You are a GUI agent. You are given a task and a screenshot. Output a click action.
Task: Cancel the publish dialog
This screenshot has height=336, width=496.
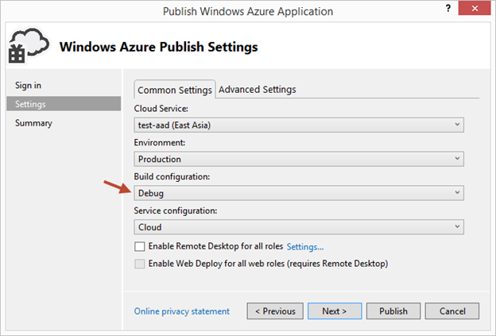pyautogui.click(x=452, y=311)
